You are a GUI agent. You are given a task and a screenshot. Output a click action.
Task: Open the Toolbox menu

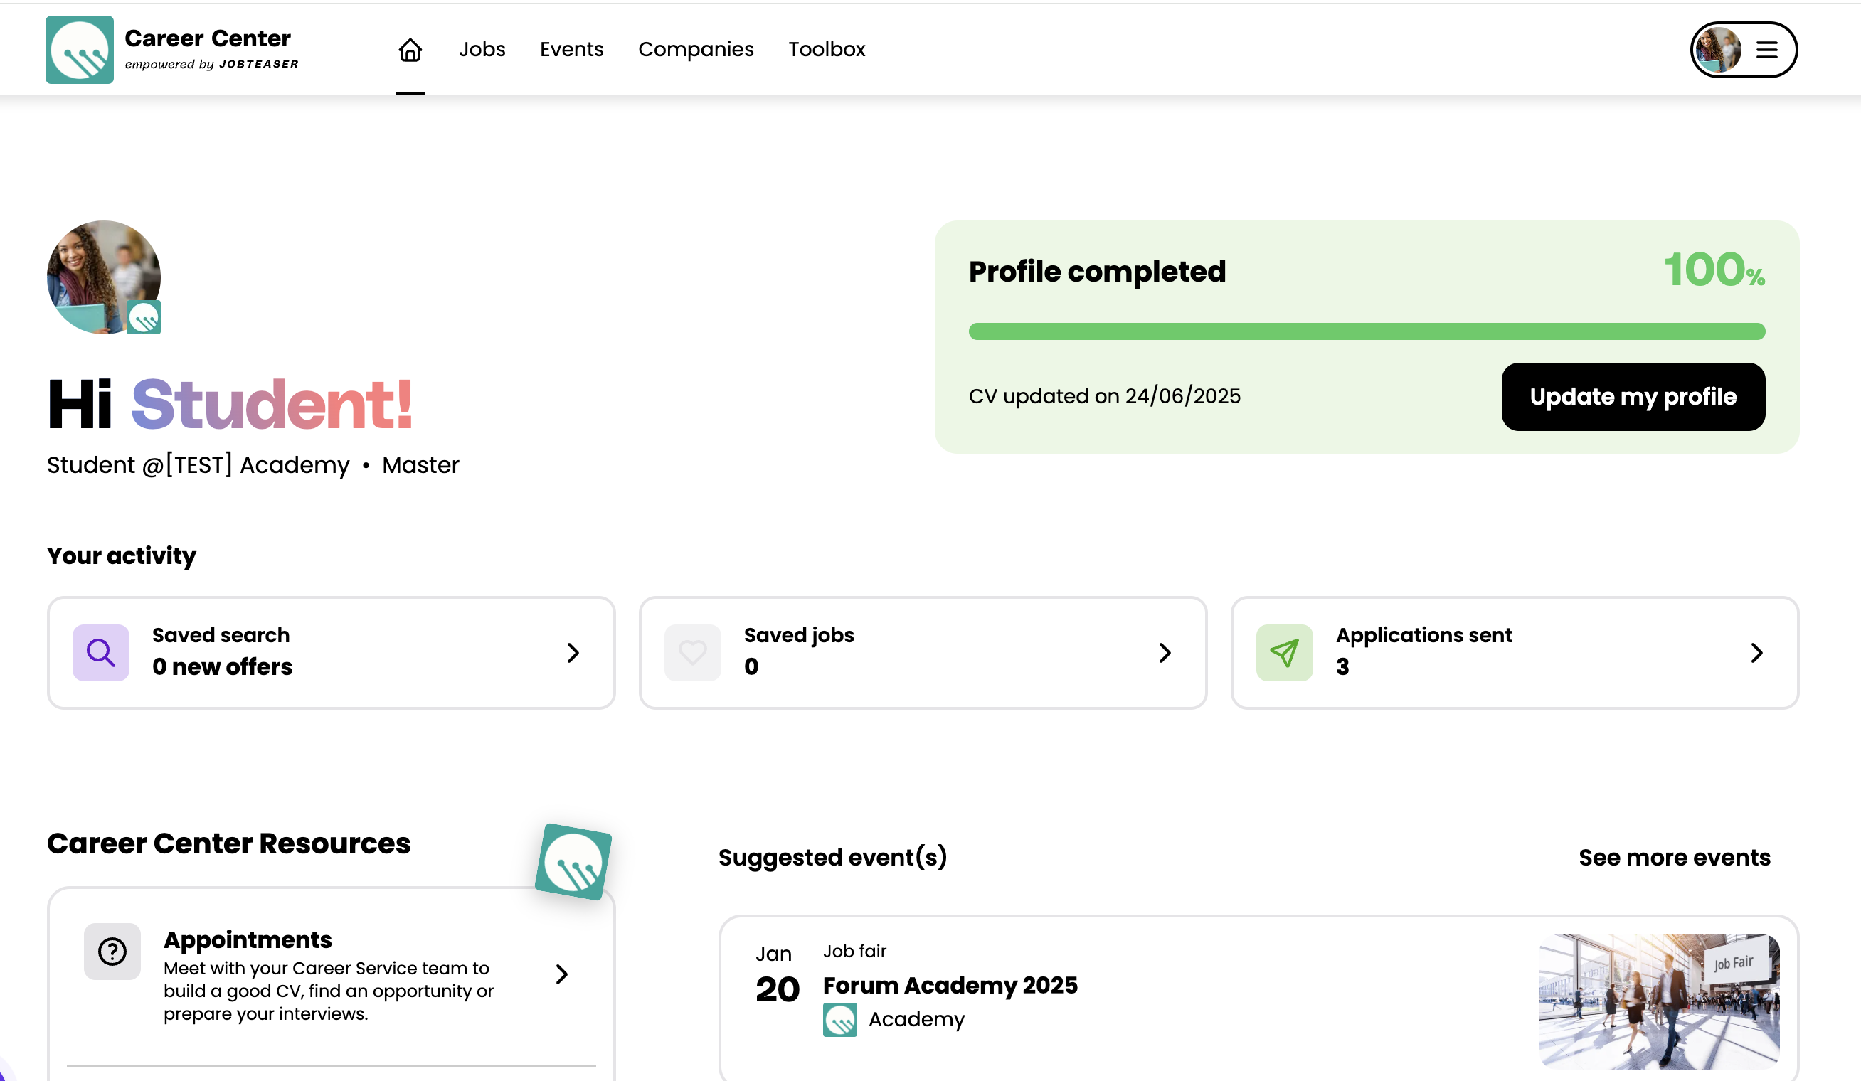click(x=827, y=50)
